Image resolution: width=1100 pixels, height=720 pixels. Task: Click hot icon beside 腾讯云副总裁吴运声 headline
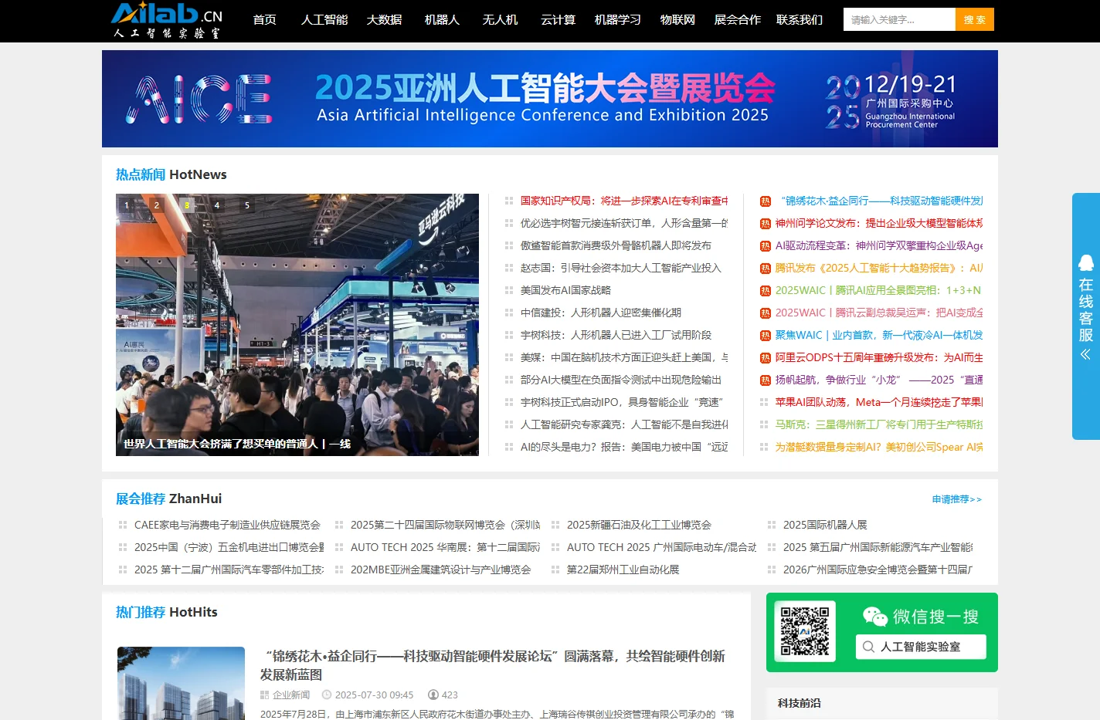pos(765,313)
